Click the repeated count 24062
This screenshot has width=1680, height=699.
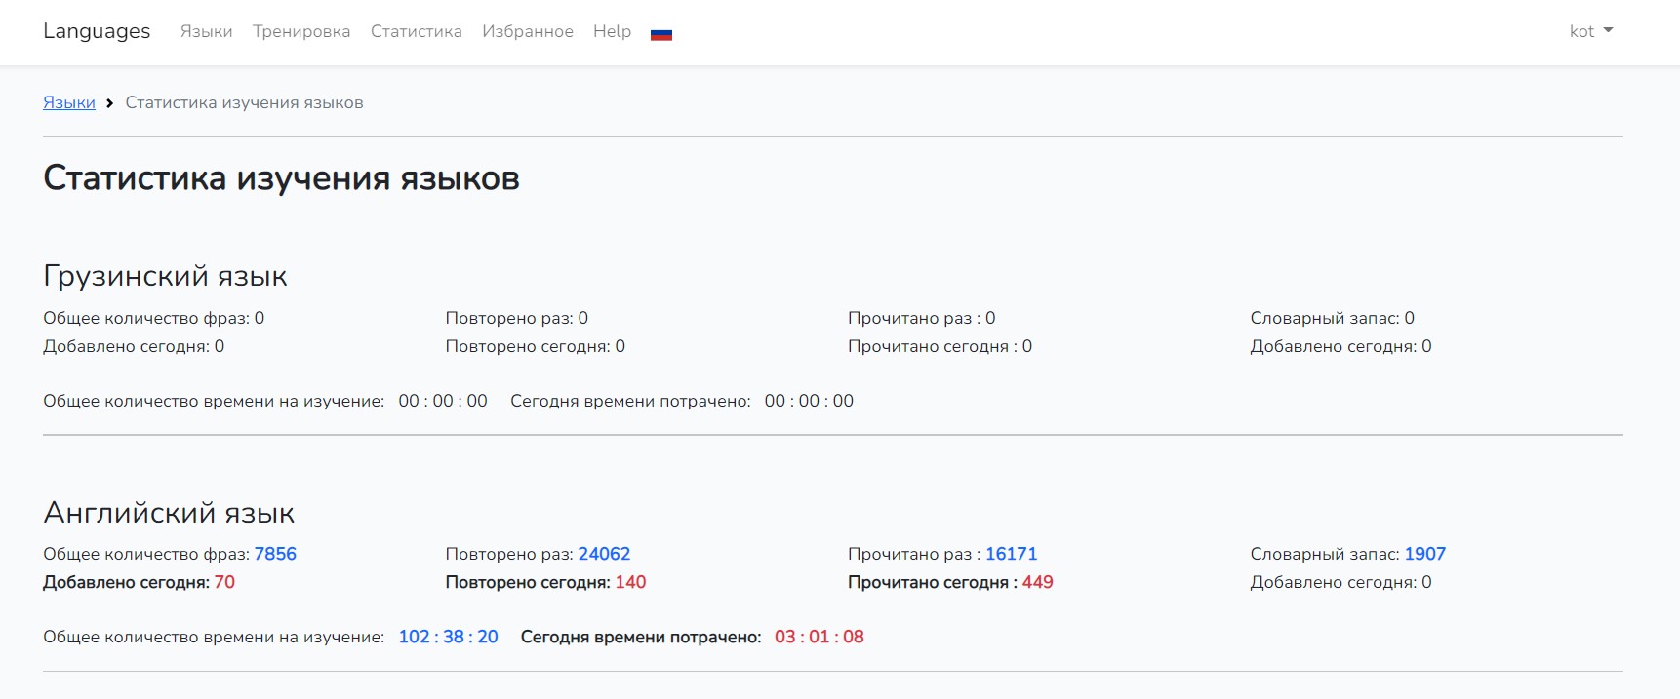point(604,554)
